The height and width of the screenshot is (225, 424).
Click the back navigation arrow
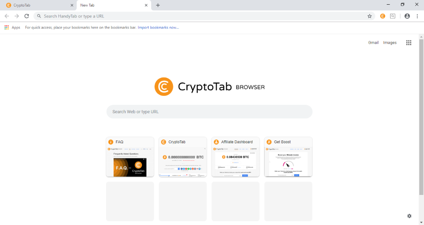(7, 16)
